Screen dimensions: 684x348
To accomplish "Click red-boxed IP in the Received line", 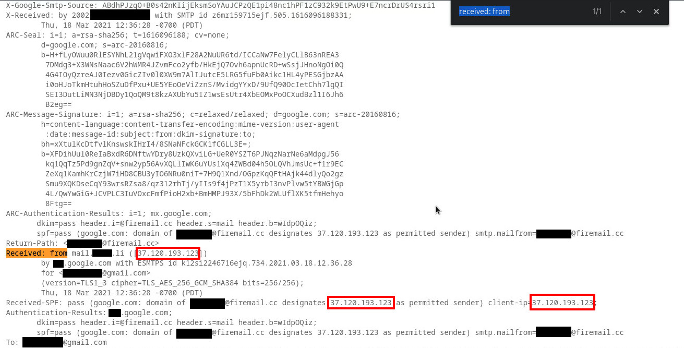I will pyautogui.click(x=167, y=253).
